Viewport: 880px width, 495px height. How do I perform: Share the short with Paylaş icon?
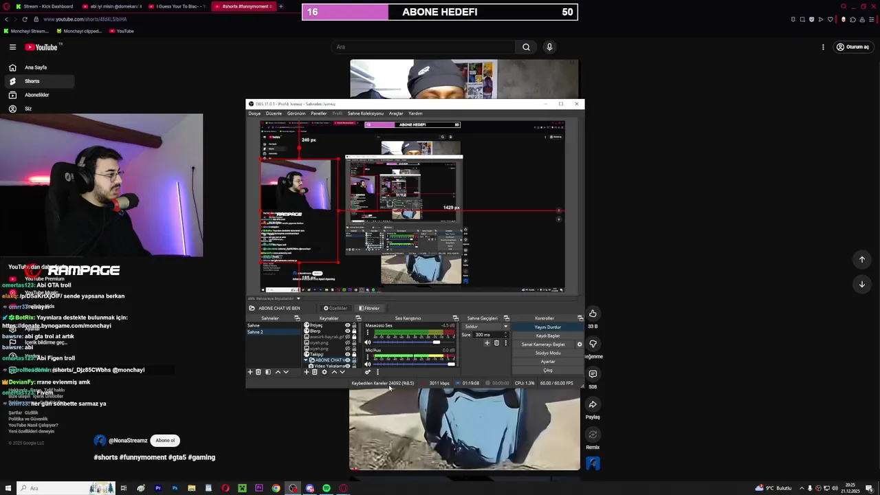click(593, 404)
